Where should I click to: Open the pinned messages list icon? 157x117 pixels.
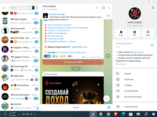[108, 16]
